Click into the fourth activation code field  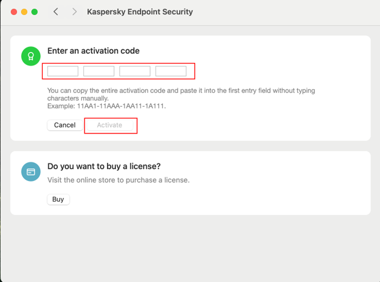click(x=171, y=71)
